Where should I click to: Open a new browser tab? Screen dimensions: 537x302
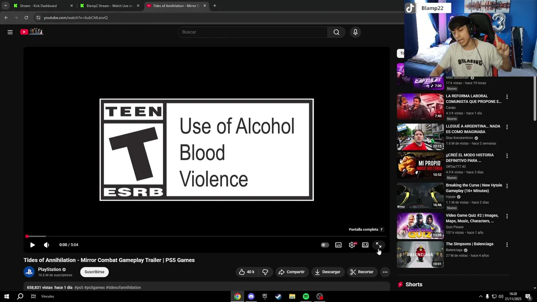click(x=215, y=6)
